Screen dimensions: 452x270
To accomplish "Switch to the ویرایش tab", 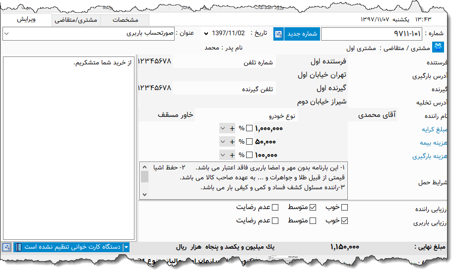I will click(x=26, y=20).
